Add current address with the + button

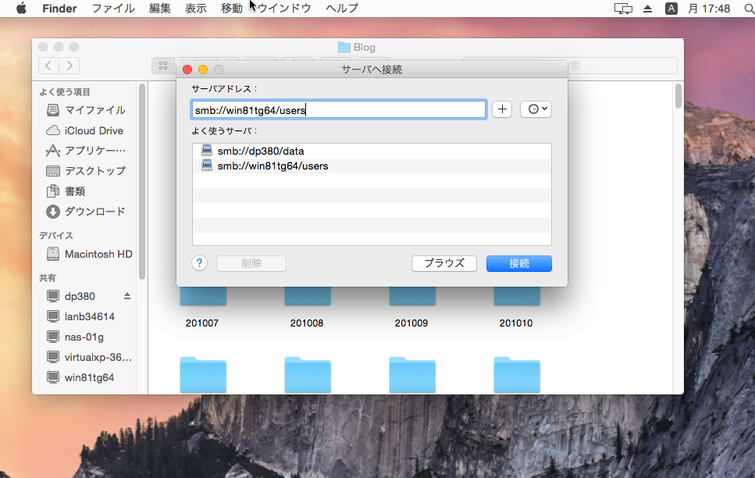(x=501, y=109)
